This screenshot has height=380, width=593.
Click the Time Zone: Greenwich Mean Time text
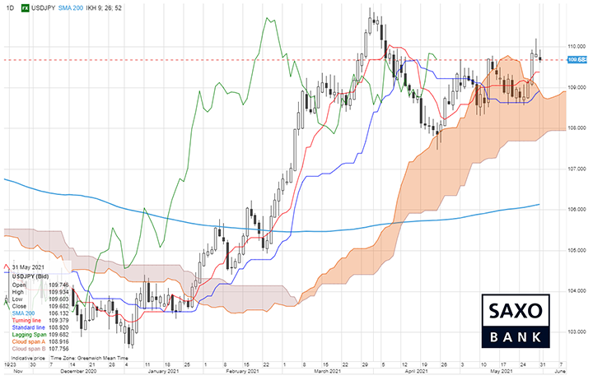[x=89, y=358]
